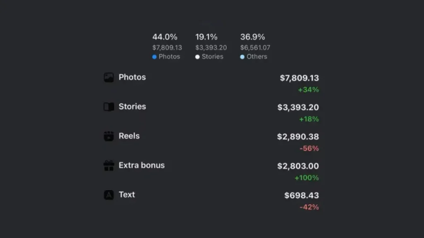
Task: Open the Photos earnings row label
Action: coord(132,77)
